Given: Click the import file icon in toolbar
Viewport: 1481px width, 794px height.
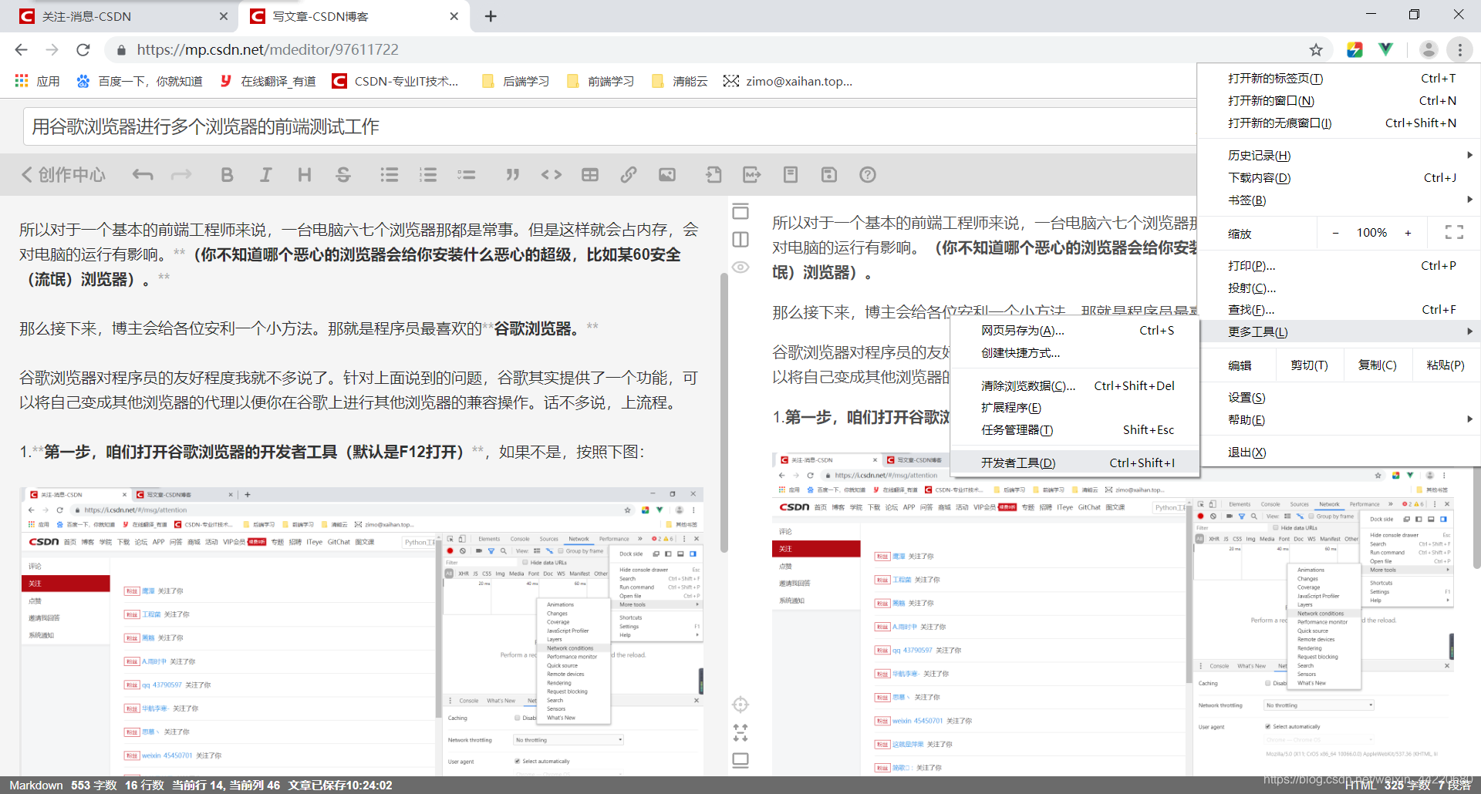Looking at the screenshot, I should click(714, 175).
